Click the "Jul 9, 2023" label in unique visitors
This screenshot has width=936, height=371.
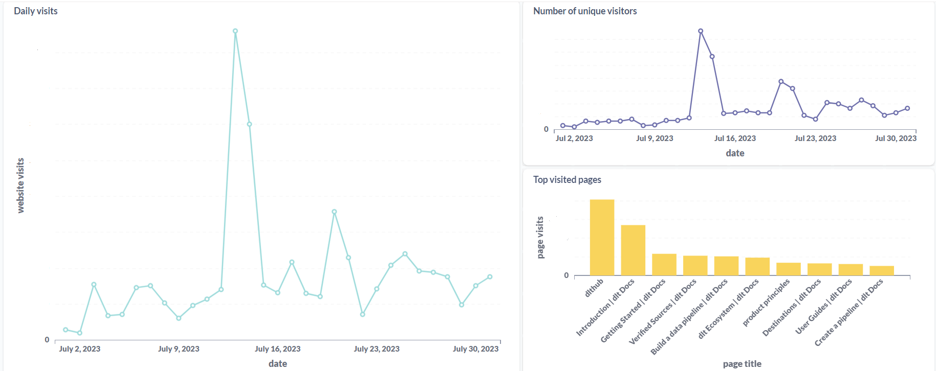click(655, 138)
